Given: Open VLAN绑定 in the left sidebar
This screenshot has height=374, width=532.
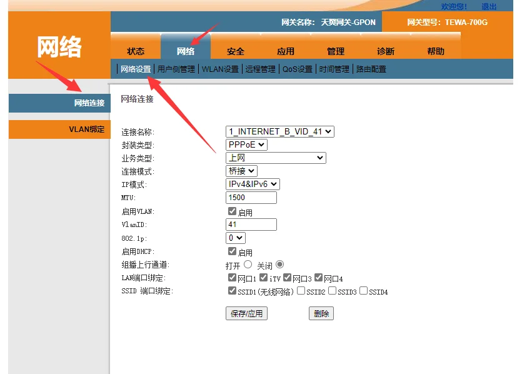Looking at the screenshot, I should coord(60,129).
